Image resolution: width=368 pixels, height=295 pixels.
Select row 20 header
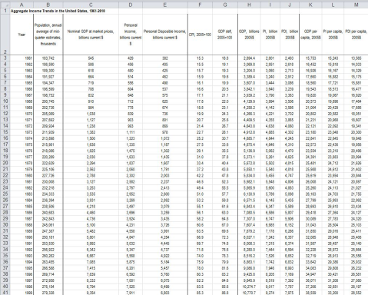(5, 163)
